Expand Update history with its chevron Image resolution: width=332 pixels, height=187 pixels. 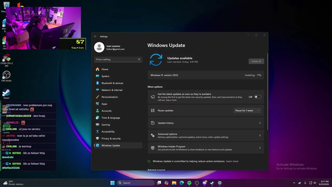(260, 123)
